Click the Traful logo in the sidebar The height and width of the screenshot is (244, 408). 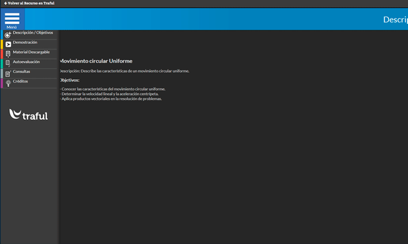[x=29, y=114]
